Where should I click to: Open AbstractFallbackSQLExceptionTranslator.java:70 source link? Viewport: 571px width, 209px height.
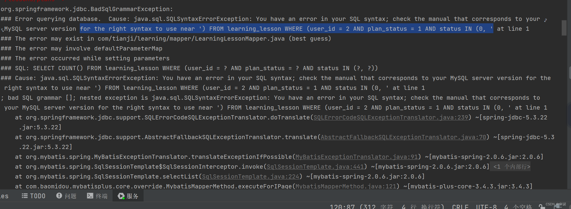click(x=403, y=137)
